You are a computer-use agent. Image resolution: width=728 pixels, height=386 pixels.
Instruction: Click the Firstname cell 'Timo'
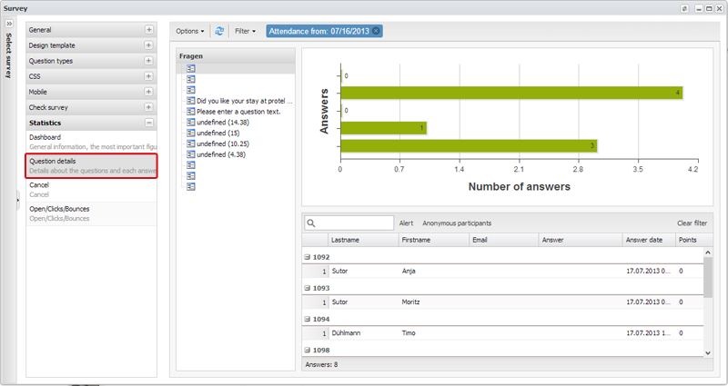tap(409, 332)
